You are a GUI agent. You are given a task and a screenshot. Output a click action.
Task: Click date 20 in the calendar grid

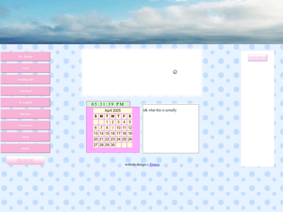(x=96, y=139)
